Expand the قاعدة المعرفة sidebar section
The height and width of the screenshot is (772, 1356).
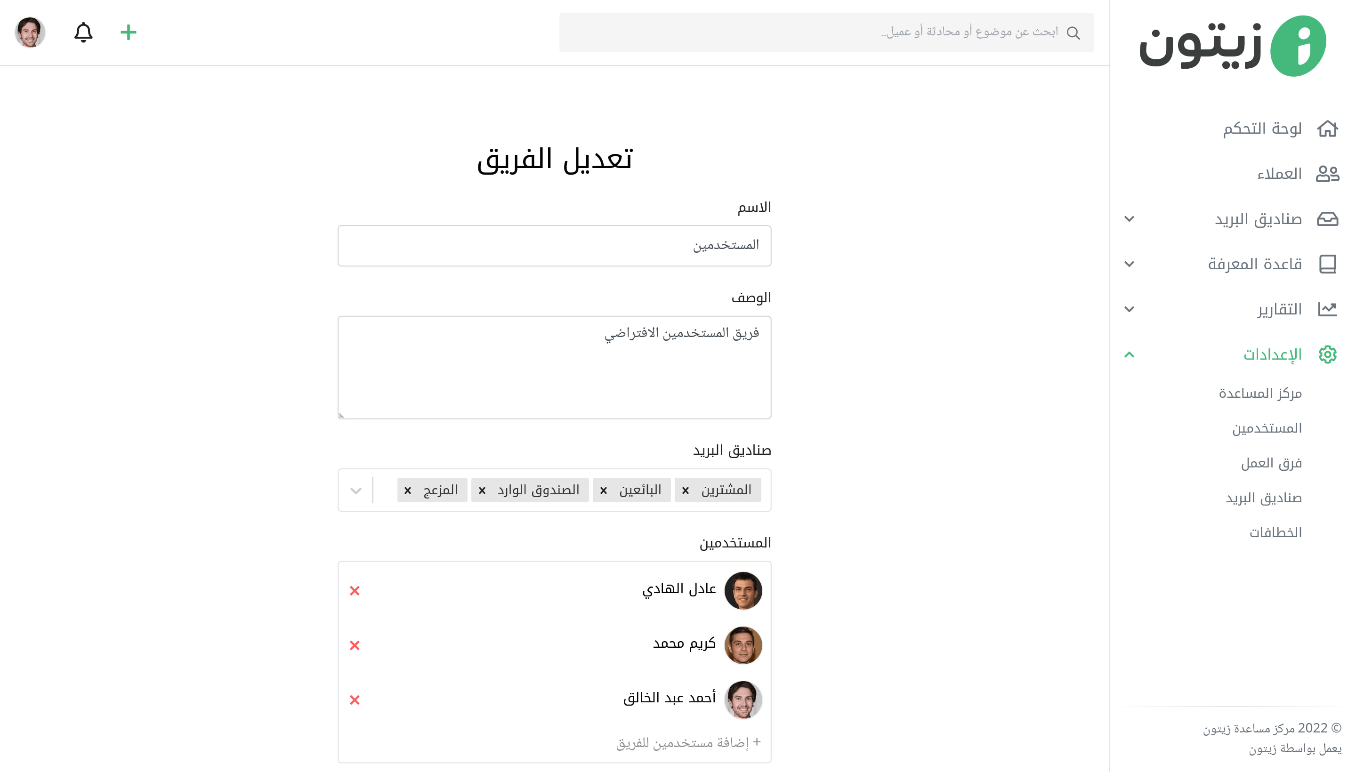1129,264
